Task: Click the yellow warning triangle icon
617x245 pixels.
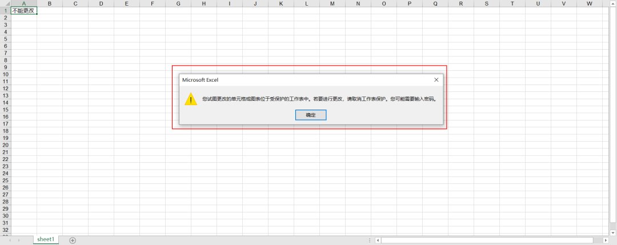Action: pyautogui.click(x=191, y=99)
